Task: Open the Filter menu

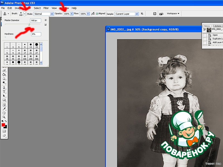Action: point(46,8)
